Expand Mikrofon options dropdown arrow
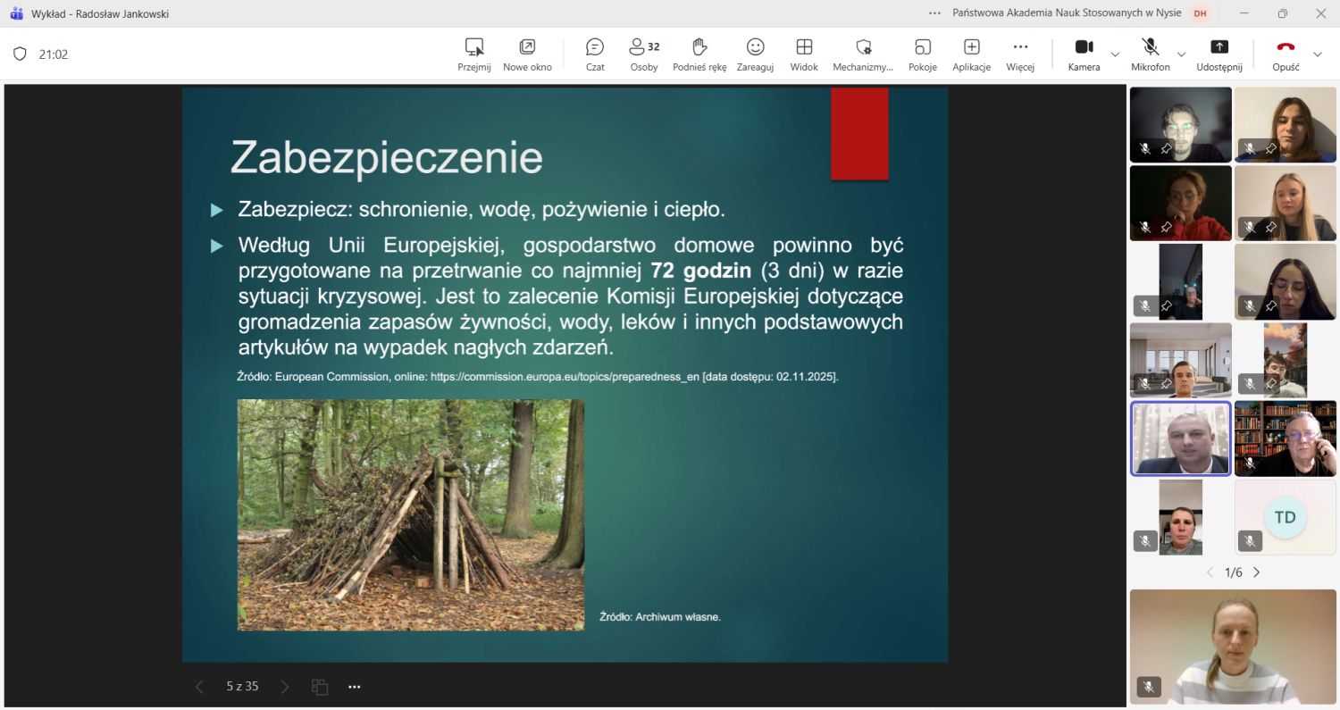The width and height of the screenshot is (1340, 710). coord(1181,54)
